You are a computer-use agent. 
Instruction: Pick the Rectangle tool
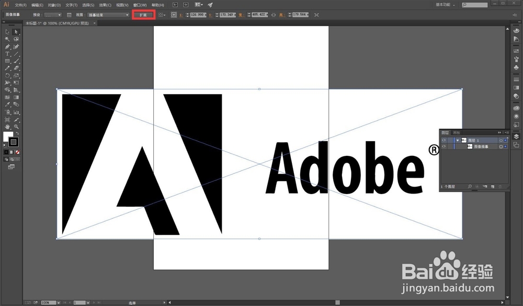(7, 61)
